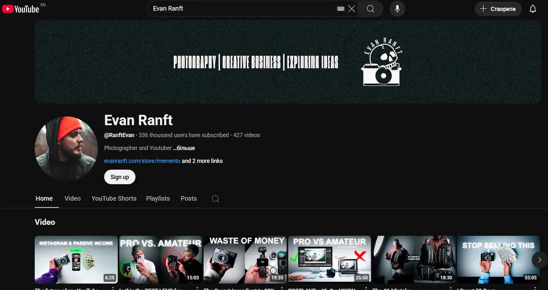
Task: Search within channel using magnifier icon
Action: [215, 198]
